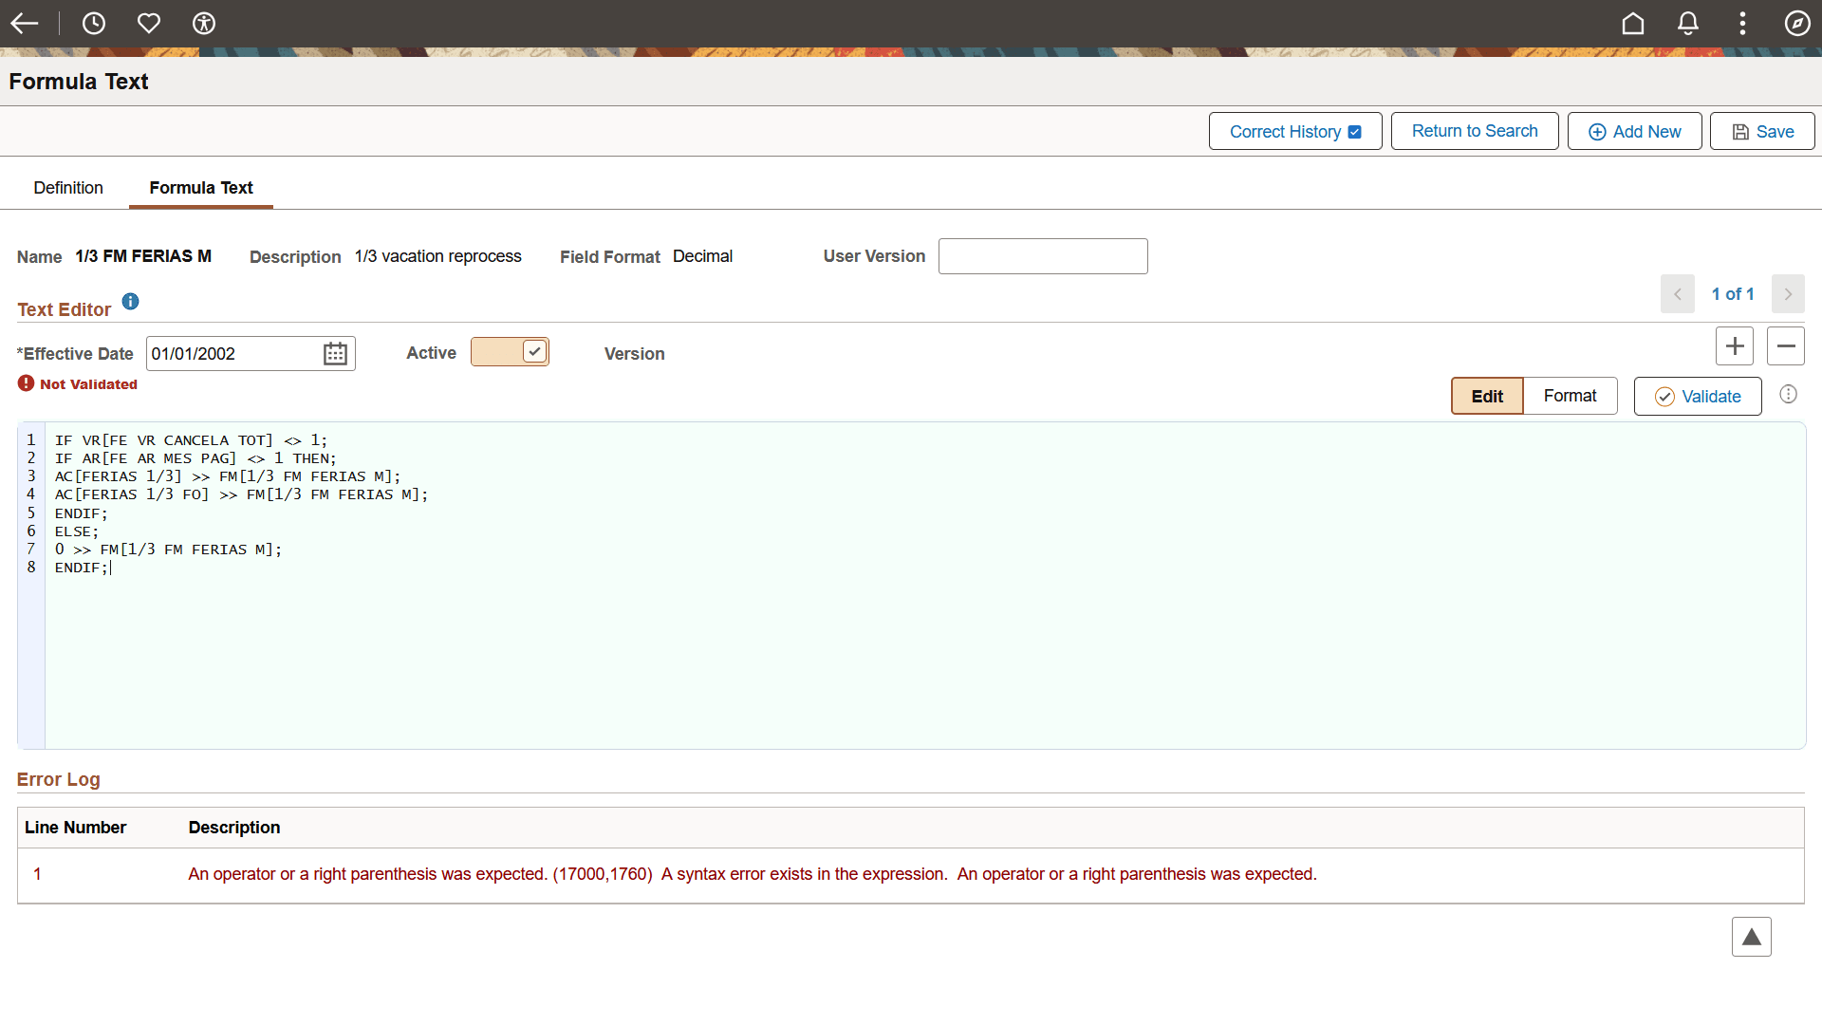Open the NavBar compass icon
Image resolution: width=1822 pixels, height=1025 pixels.
point(1797,24)
